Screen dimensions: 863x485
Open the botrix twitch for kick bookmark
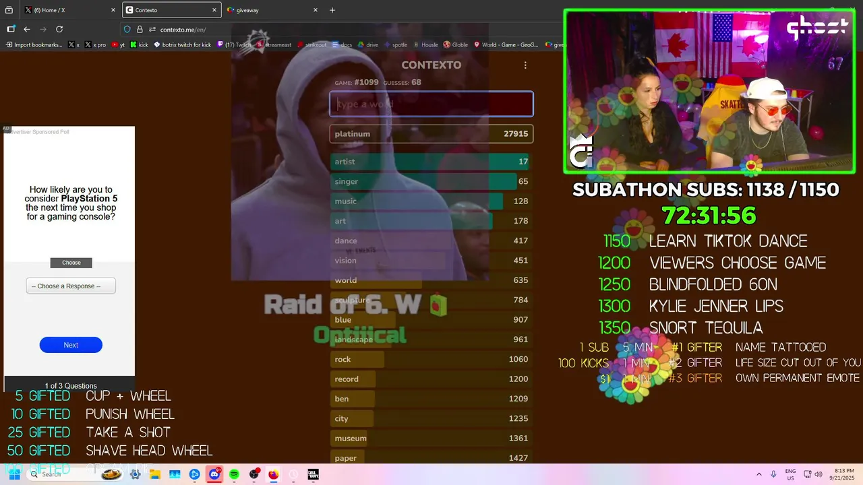click(183, 45)
